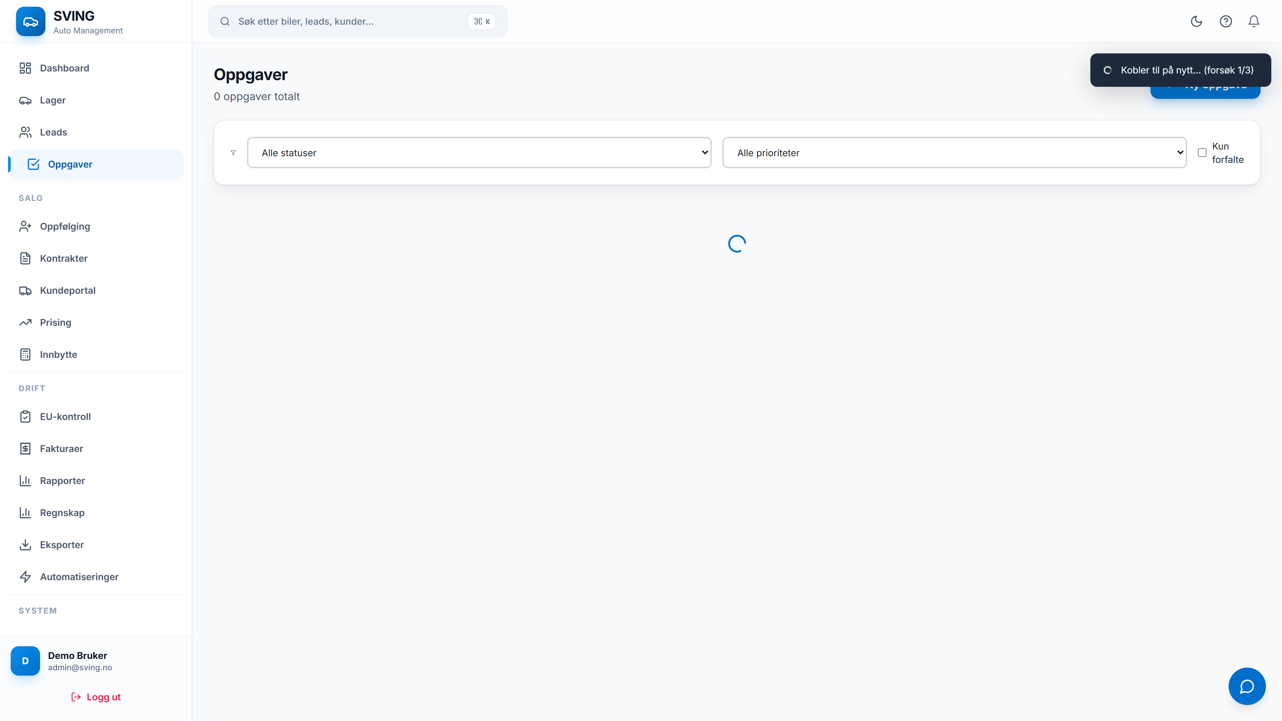Open the help question mark icon
1282x721 pixels.
coord(1225,21)
